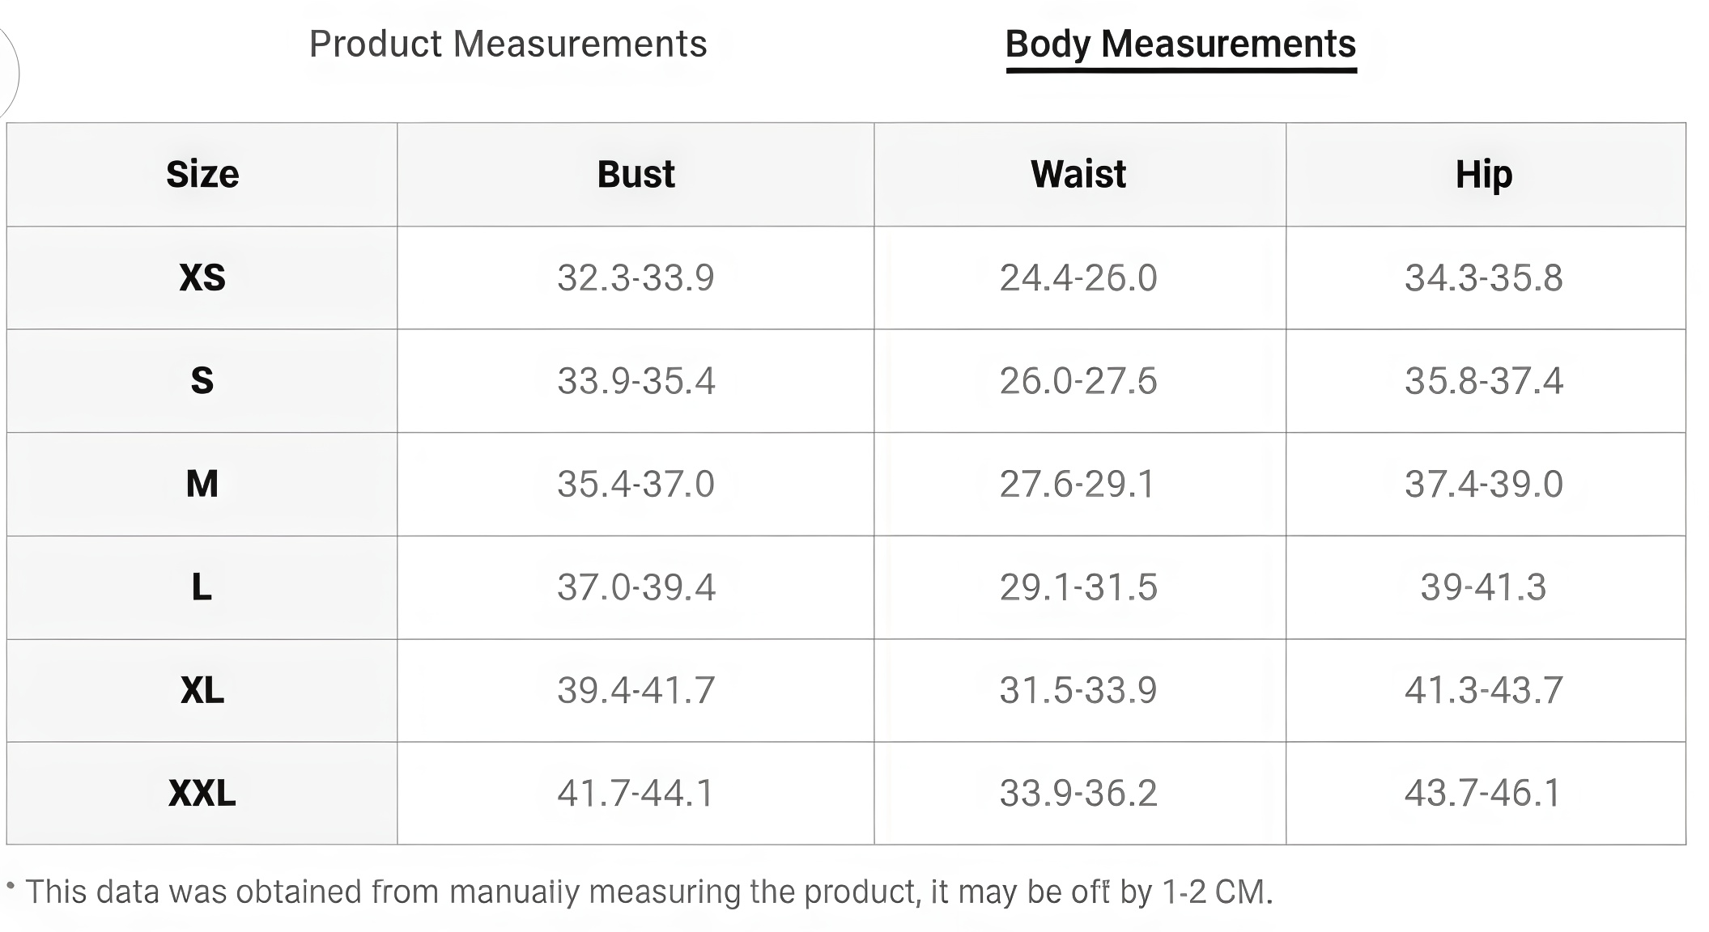The width and height of the screenshot is (1709, 932).
Task: Click the XS bust value 32.3-33.9
Action: pyautogui.click(x=636, y=277)
